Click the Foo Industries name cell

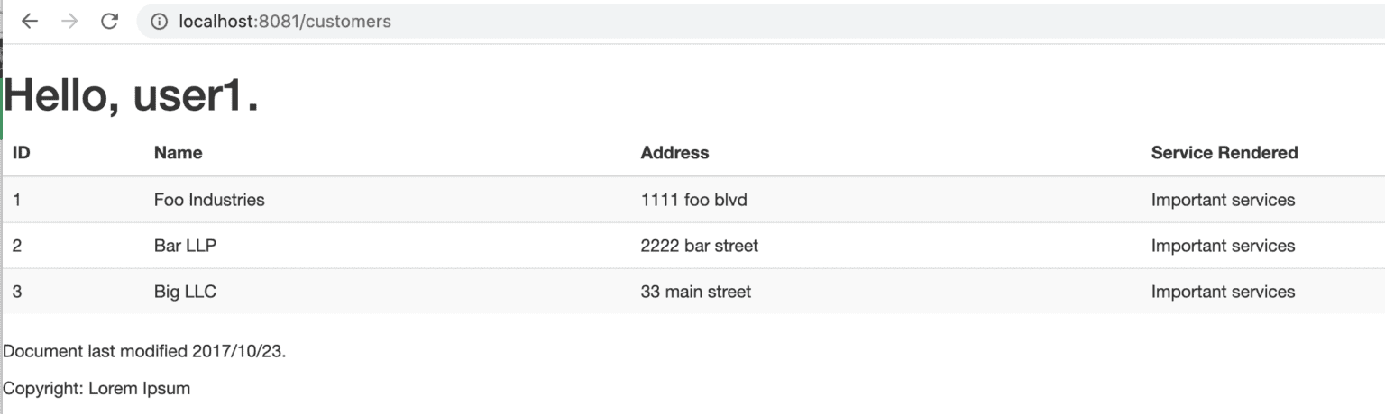pyautogui.click(x=209, y=200)
